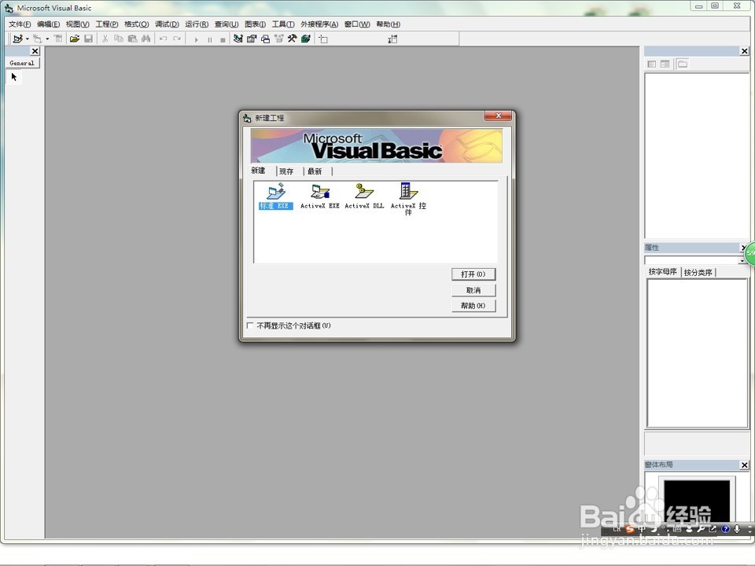The width and height of the screenshot is (755, 566).
Task: Open the 文件(F) menu
Action: click(x=20, y=24)
